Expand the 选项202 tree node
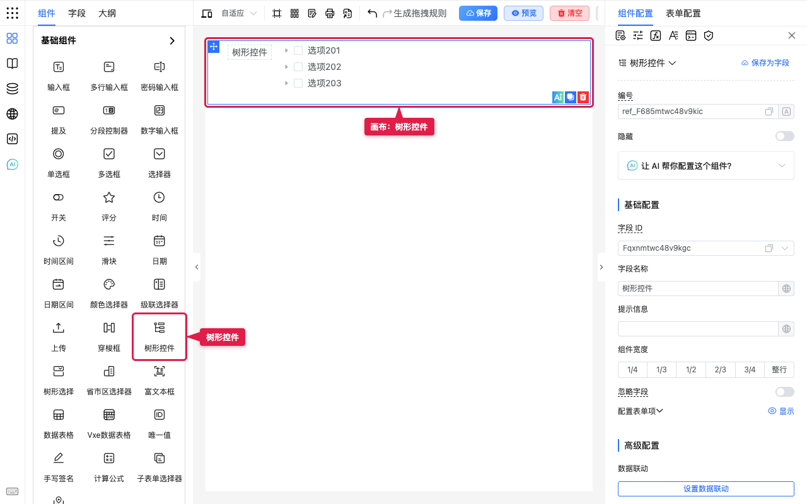Image resolution: width=807 pixels, height=504 pixels. click(286, 67)
